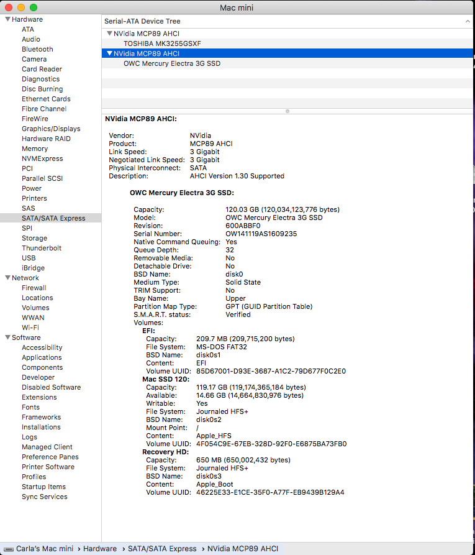Collapse the highlighted NVidia MCP89 AHCI node
This screenshot has height=555, width=475.
(x=110, y=53)
